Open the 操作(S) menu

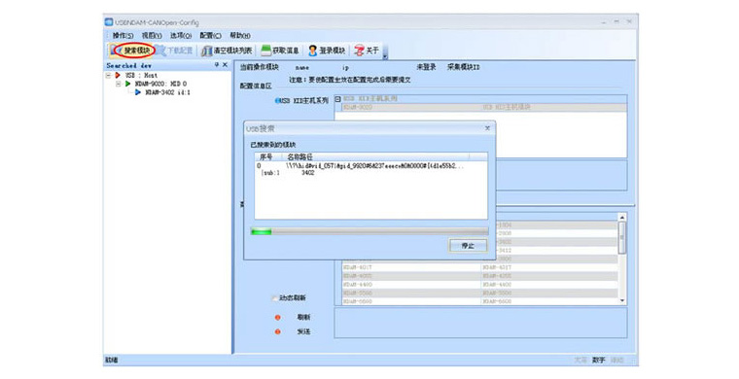click(x=123, y=35)
